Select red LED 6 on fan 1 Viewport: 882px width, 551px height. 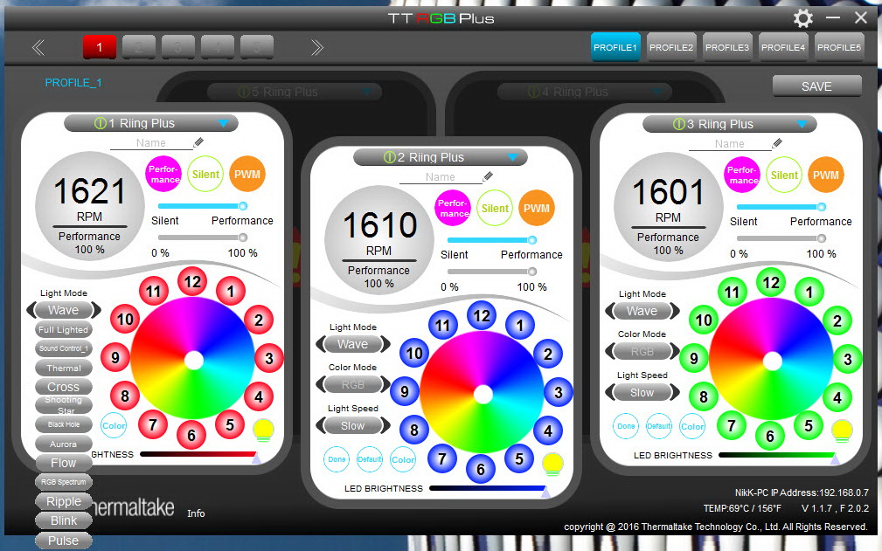[191, 435]
